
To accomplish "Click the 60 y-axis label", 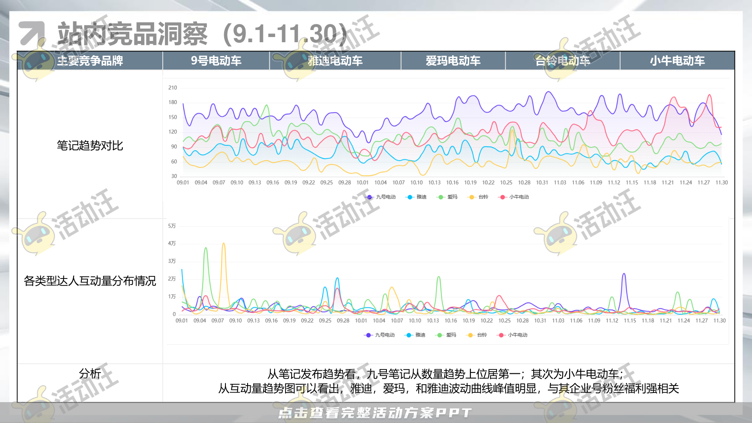I will pos(174,162).
